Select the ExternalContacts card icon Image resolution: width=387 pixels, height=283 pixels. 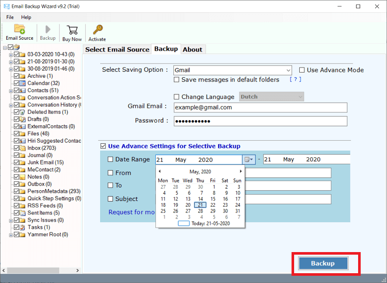tap(23, 126)
